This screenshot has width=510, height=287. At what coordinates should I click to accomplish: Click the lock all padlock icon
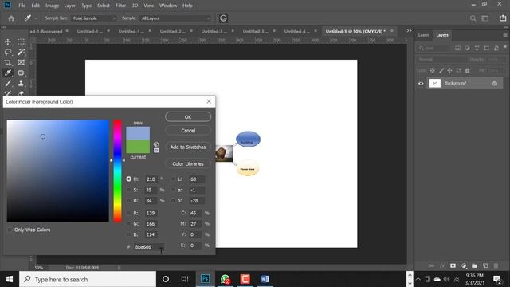468,70
